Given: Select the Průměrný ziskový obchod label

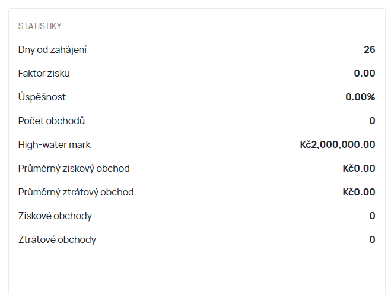Looking at the screenshot, I should point(74,168).
